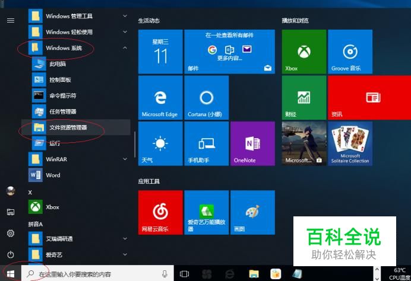This screenshot has width=411, height=281.
Task: Open the Cortana (小娜) tile
Action: [207, 98]
